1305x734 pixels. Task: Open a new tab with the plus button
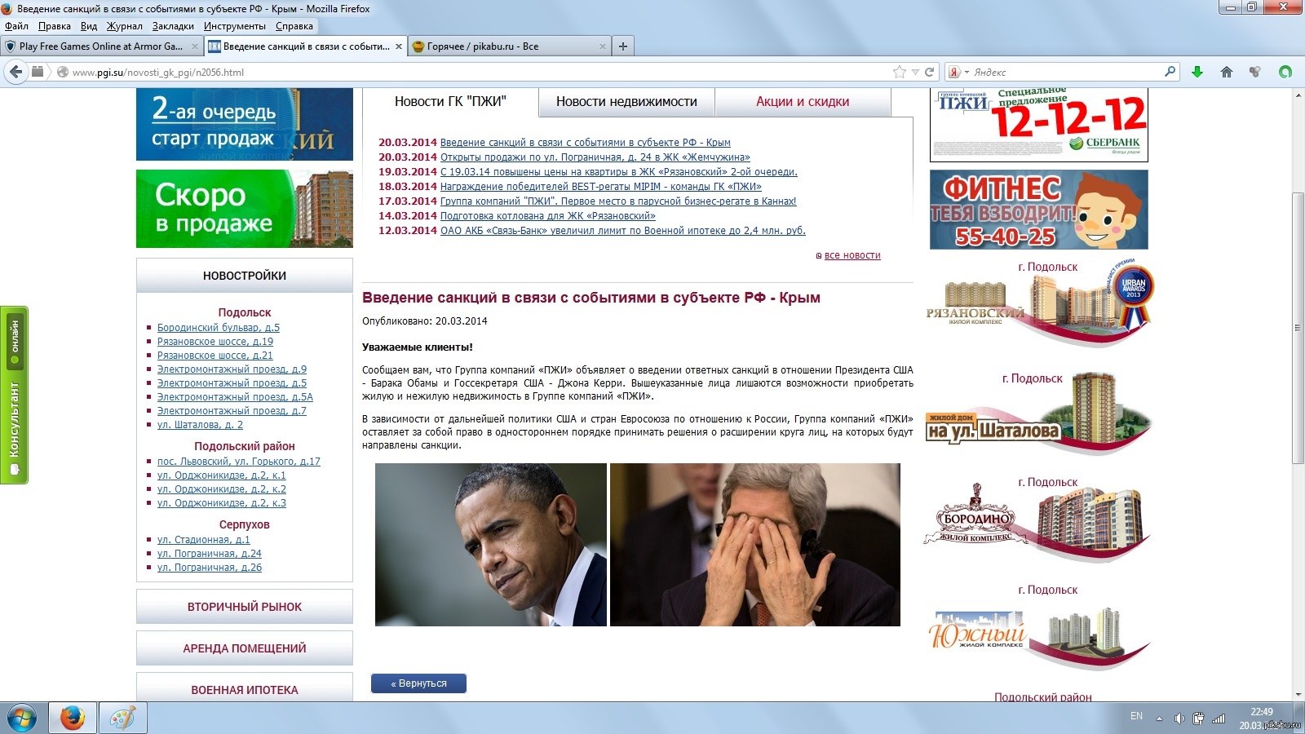[623, 46]
